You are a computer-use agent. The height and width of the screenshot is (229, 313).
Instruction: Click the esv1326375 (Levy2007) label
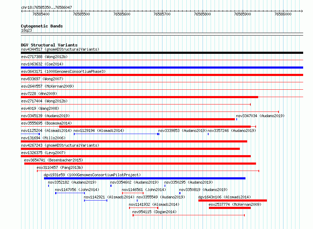click(x=43, y=153)
